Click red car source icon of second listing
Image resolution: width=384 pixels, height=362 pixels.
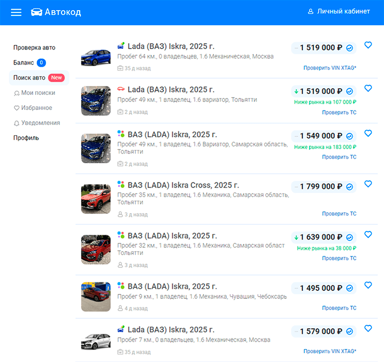(x=121, y=89)
